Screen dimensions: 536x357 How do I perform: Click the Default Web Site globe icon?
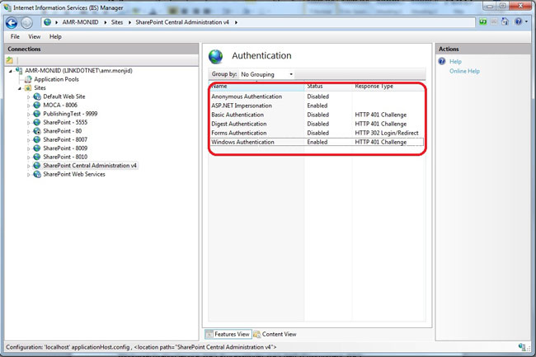(36, 96)
